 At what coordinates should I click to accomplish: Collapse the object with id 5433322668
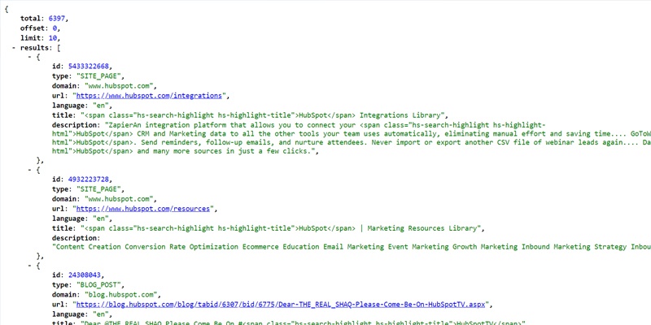[x=30, y=58]
